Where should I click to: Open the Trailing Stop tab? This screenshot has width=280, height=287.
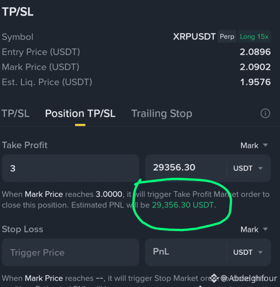[162, 114]
